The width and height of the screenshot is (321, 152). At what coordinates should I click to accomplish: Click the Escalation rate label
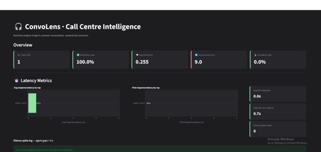(x=264, y=55)
